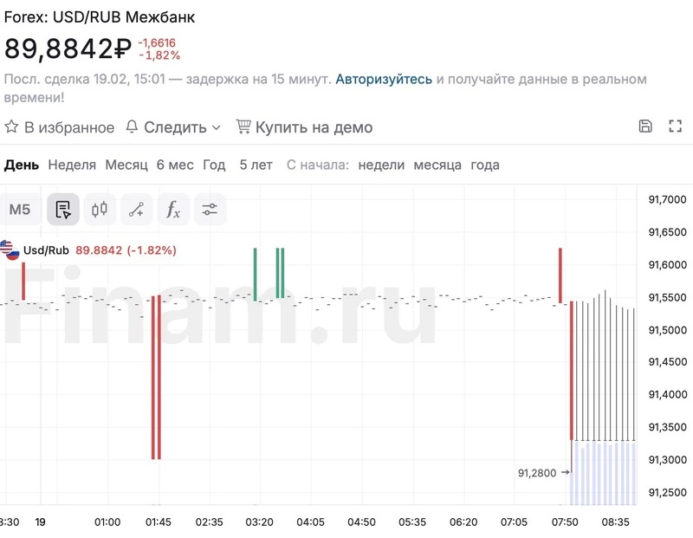Viewport: 693px width, 538px height.
Task: Open the drawing tools icon
Action: [x=136, y=209]
